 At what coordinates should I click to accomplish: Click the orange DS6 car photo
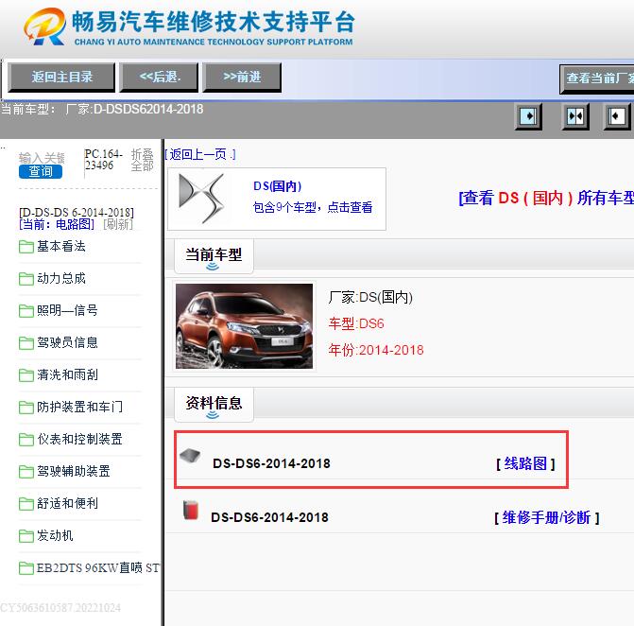(244, 326)
